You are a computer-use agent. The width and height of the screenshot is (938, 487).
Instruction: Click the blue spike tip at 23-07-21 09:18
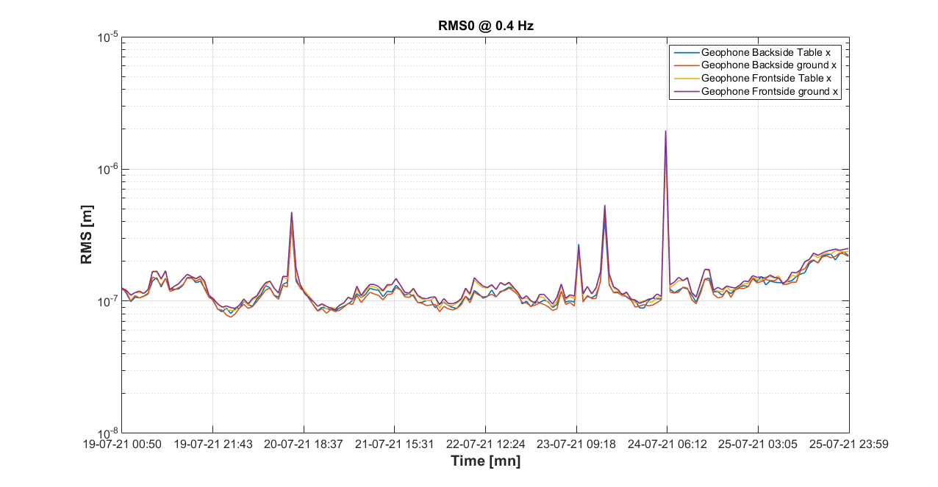[x=579, y=245]
